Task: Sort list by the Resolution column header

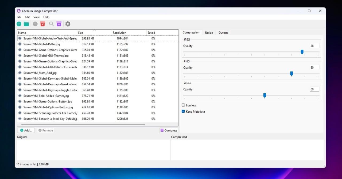Action: click(129, 33)
